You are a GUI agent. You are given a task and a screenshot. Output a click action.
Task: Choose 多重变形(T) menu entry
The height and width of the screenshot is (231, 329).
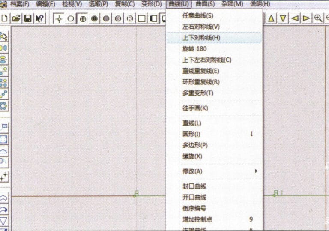[x=215, y=93]
